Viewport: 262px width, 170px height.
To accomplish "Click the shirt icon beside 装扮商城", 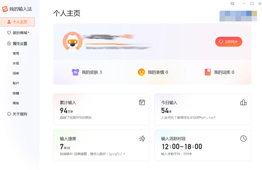I will coord(9,33).
